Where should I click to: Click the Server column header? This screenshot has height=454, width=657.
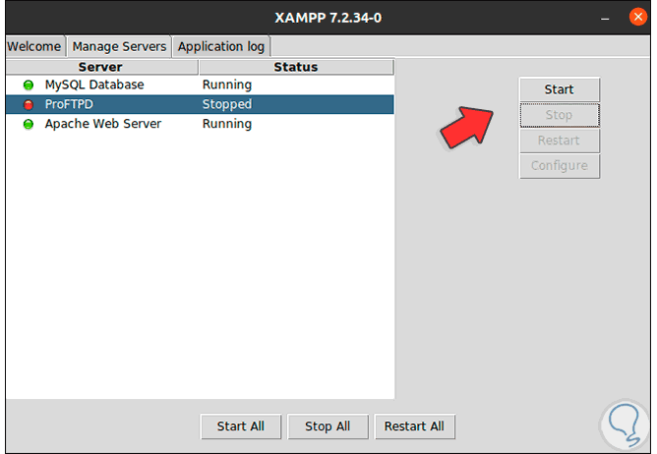pos(101,67)
